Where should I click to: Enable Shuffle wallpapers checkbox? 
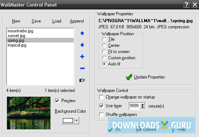(x=101, y=114)
